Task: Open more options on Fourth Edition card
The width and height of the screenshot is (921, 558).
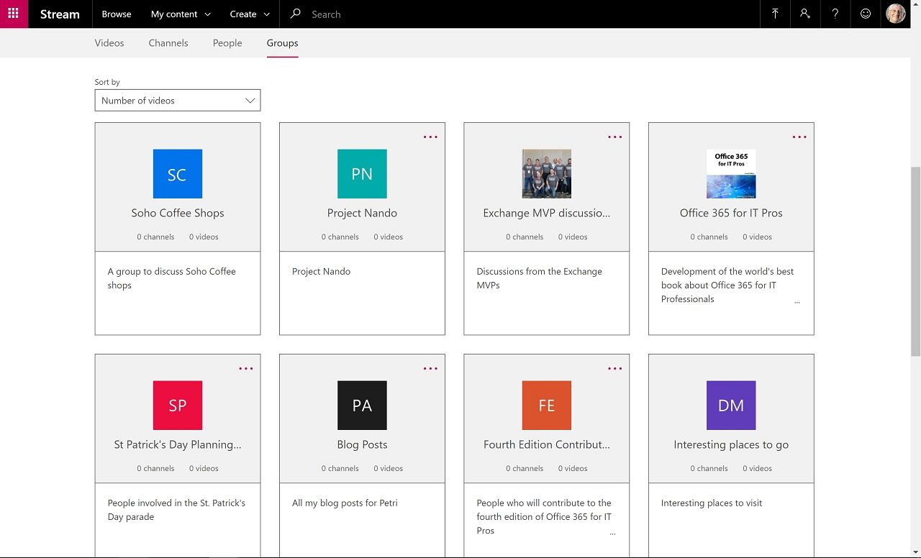Action: point(614,368)
